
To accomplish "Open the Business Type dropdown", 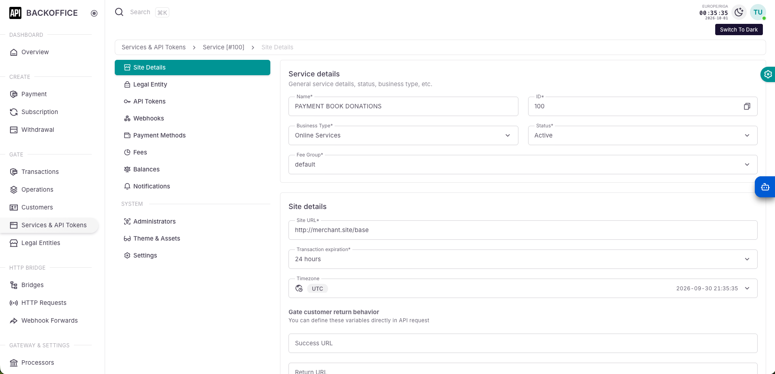I will [x=403, y=135].
